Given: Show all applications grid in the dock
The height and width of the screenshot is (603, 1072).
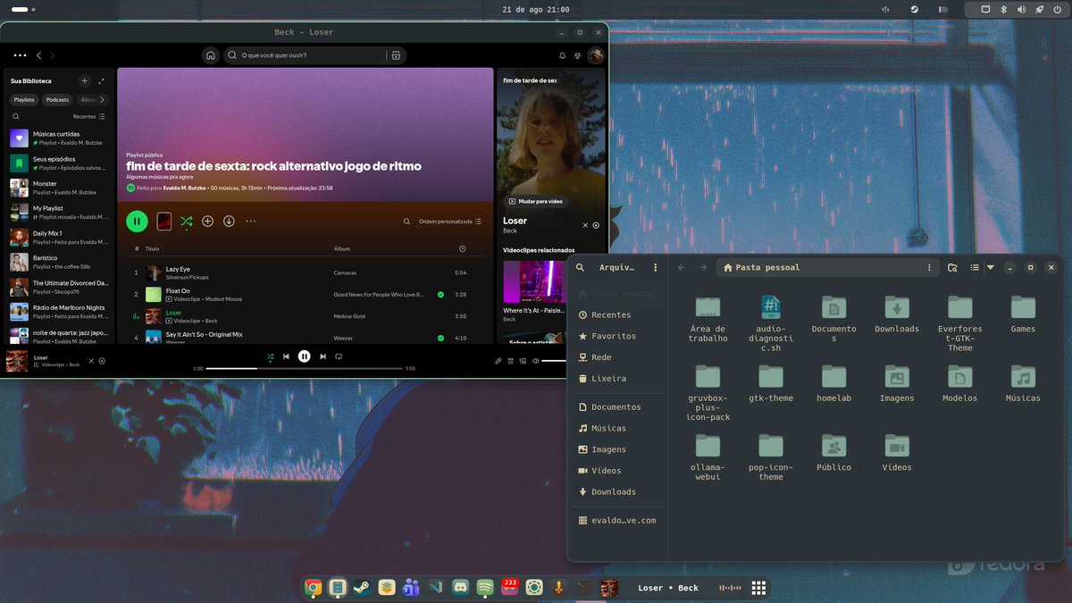Looking at the screenshot, I should 758,588.
